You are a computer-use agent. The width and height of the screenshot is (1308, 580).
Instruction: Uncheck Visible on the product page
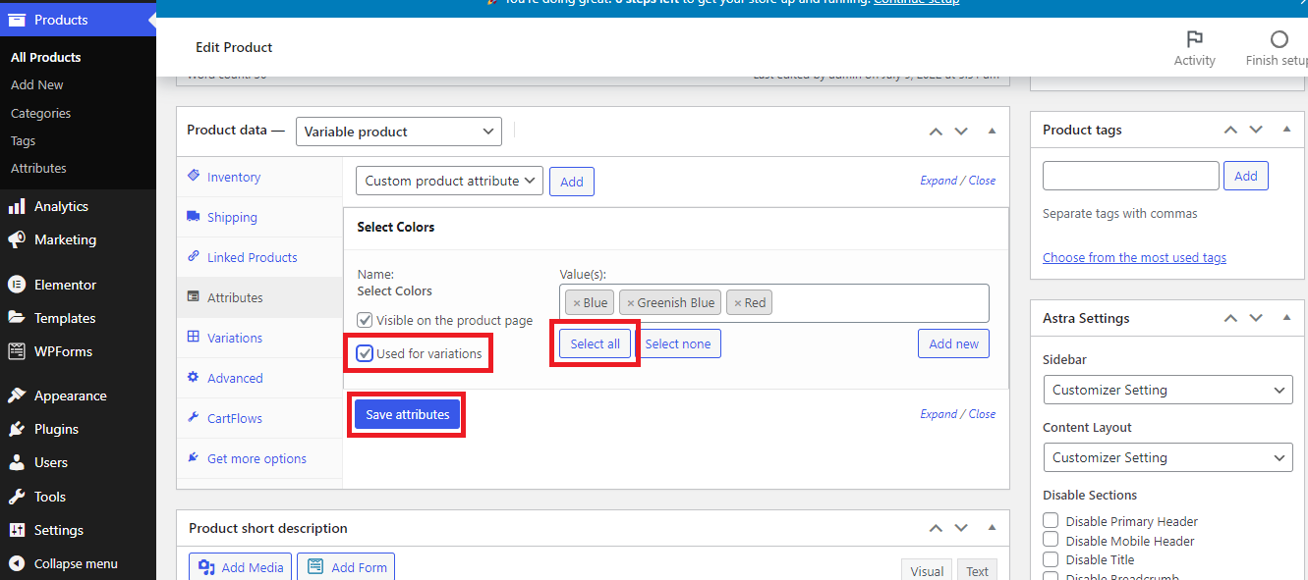pos(365,320)
